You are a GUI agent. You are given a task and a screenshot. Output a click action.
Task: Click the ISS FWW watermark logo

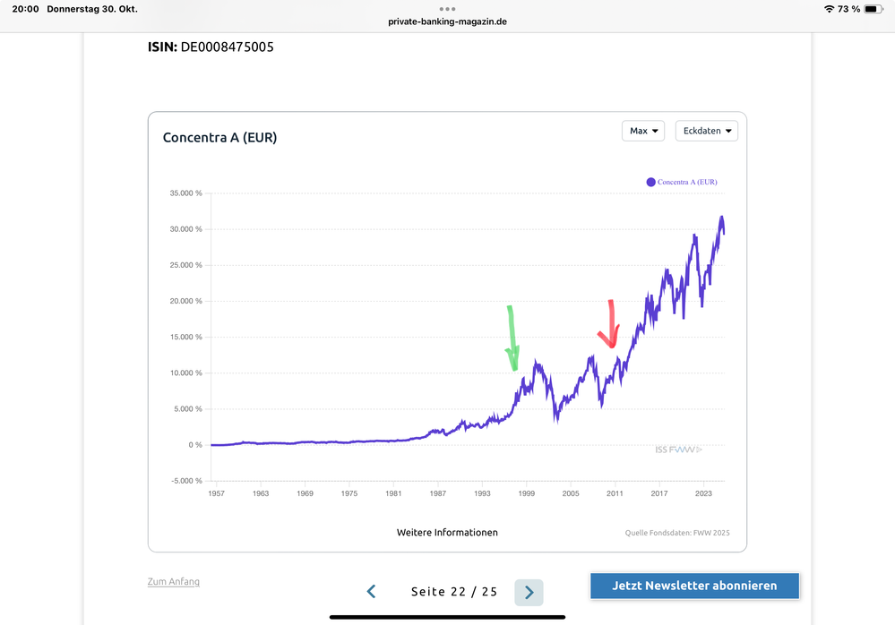678,449
